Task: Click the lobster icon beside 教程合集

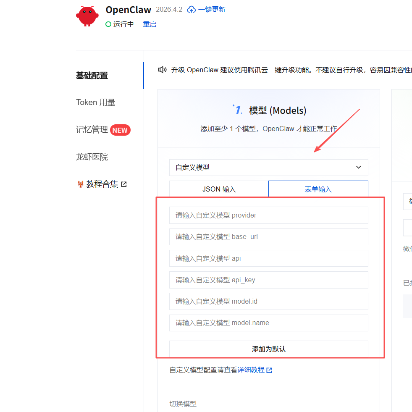Action: pos(80,184)
